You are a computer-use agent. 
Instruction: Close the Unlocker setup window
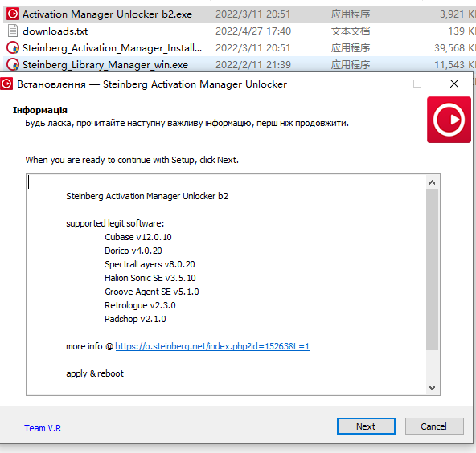pyautogui.click(x=454, y=84)
